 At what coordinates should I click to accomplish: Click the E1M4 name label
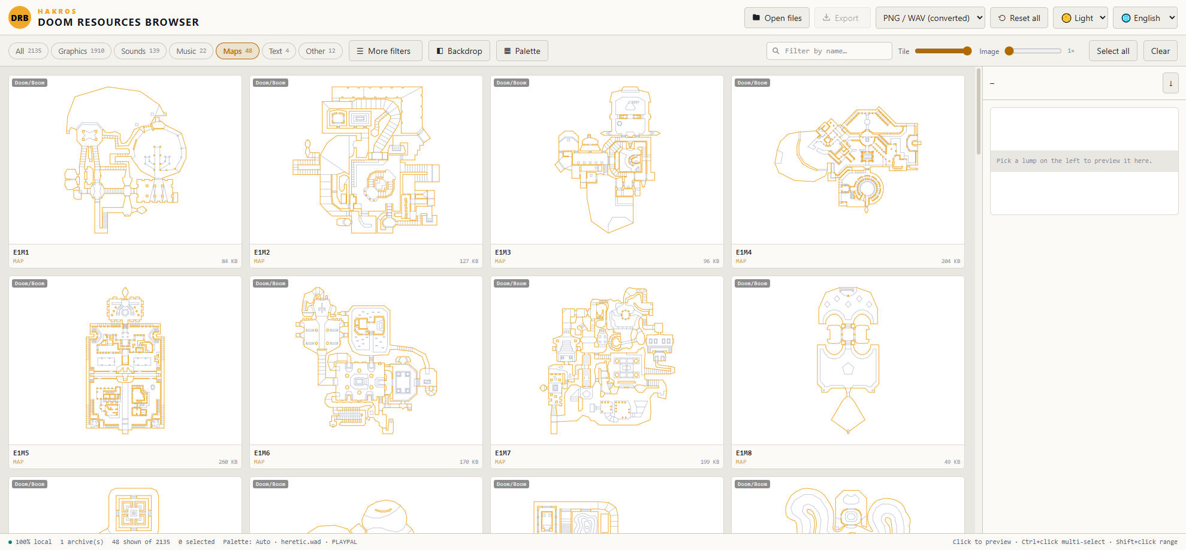(x=744, y=252)
